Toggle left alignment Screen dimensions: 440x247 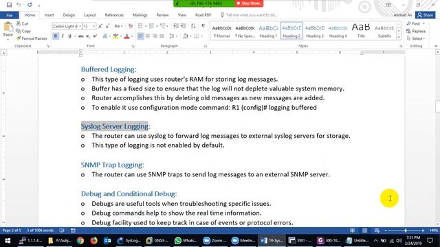(140, 36)
